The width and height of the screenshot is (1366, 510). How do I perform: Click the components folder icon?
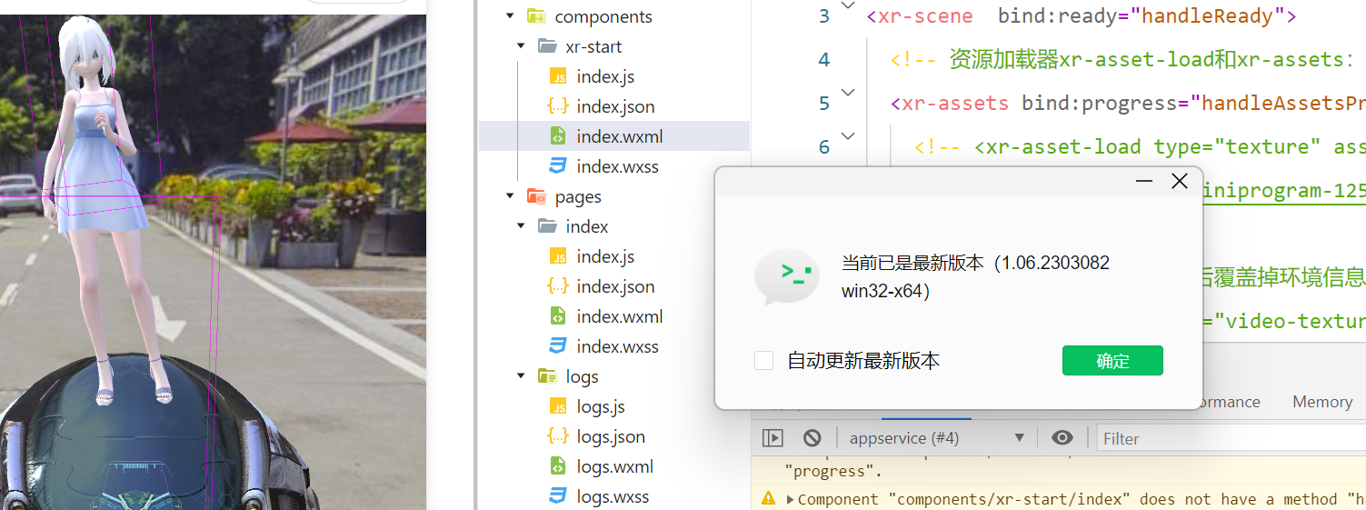click(536, 16)
